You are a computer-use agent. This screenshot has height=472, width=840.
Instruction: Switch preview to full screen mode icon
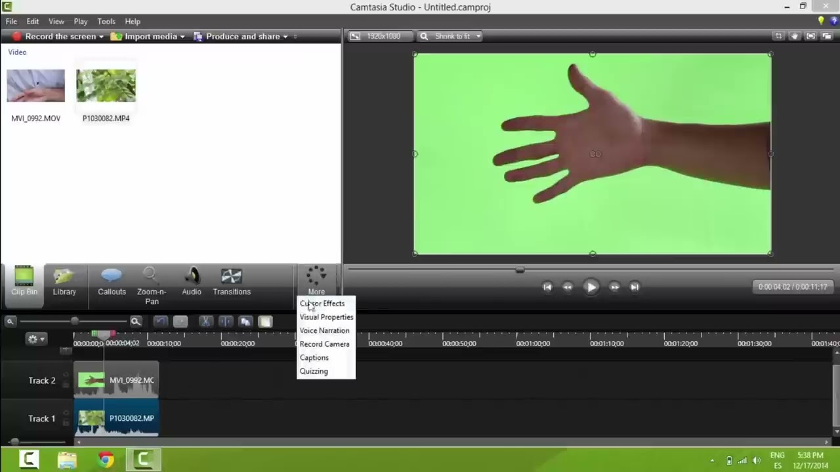point(810,36)
